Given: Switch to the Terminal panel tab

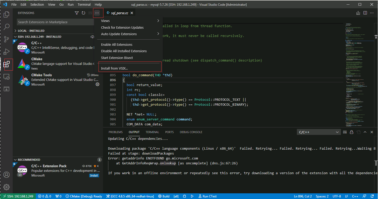Looking at the screenshot, I should click(x=152, y=132).
